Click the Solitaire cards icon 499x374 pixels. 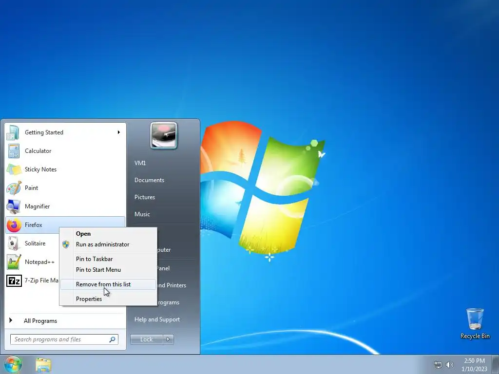pyautogui.click(x=13, y=243)
